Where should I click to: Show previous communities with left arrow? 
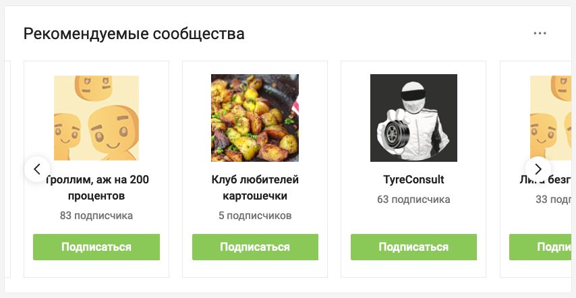36,169
